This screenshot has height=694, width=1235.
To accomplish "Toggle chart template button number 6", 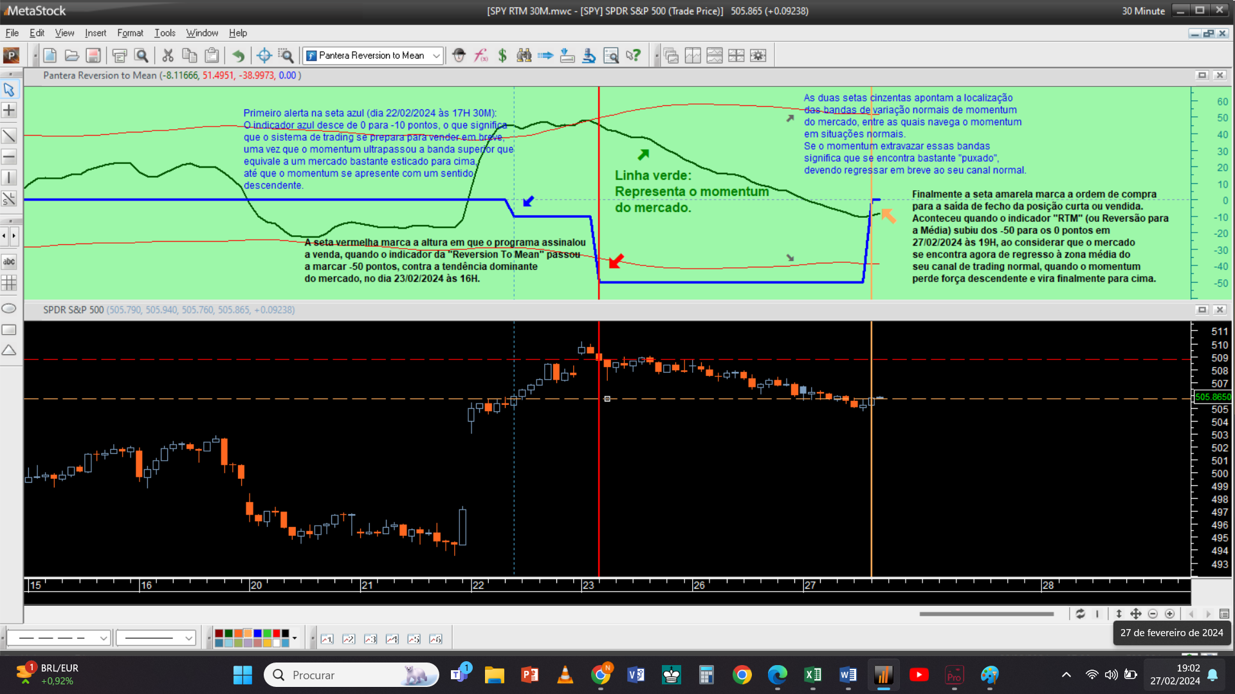I will (435, 639).
